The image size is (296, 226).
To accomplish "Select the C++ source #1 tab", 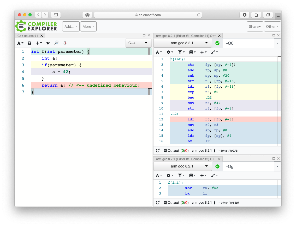I will point(28,36).
